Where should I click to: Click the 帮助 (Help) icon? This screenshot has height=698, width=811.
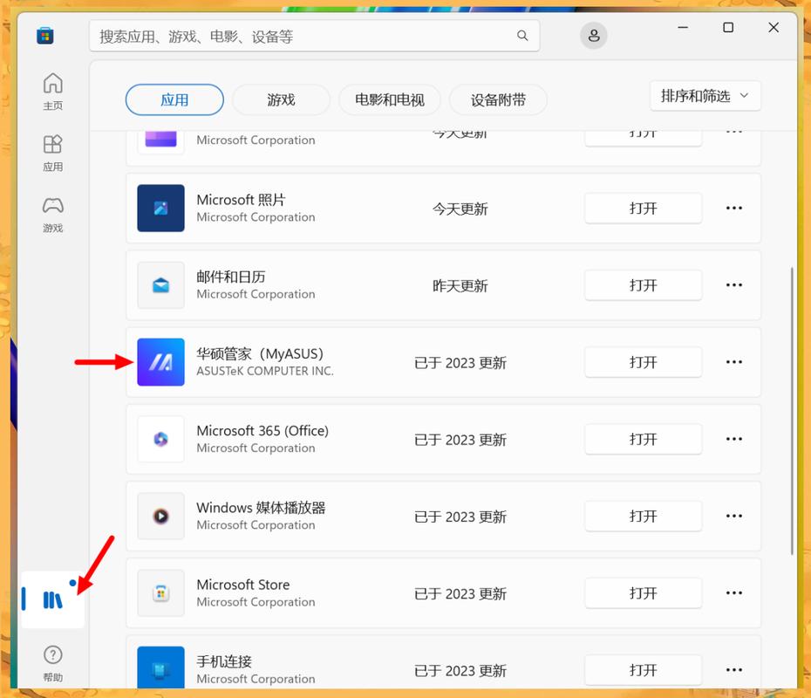click(52, 660)
